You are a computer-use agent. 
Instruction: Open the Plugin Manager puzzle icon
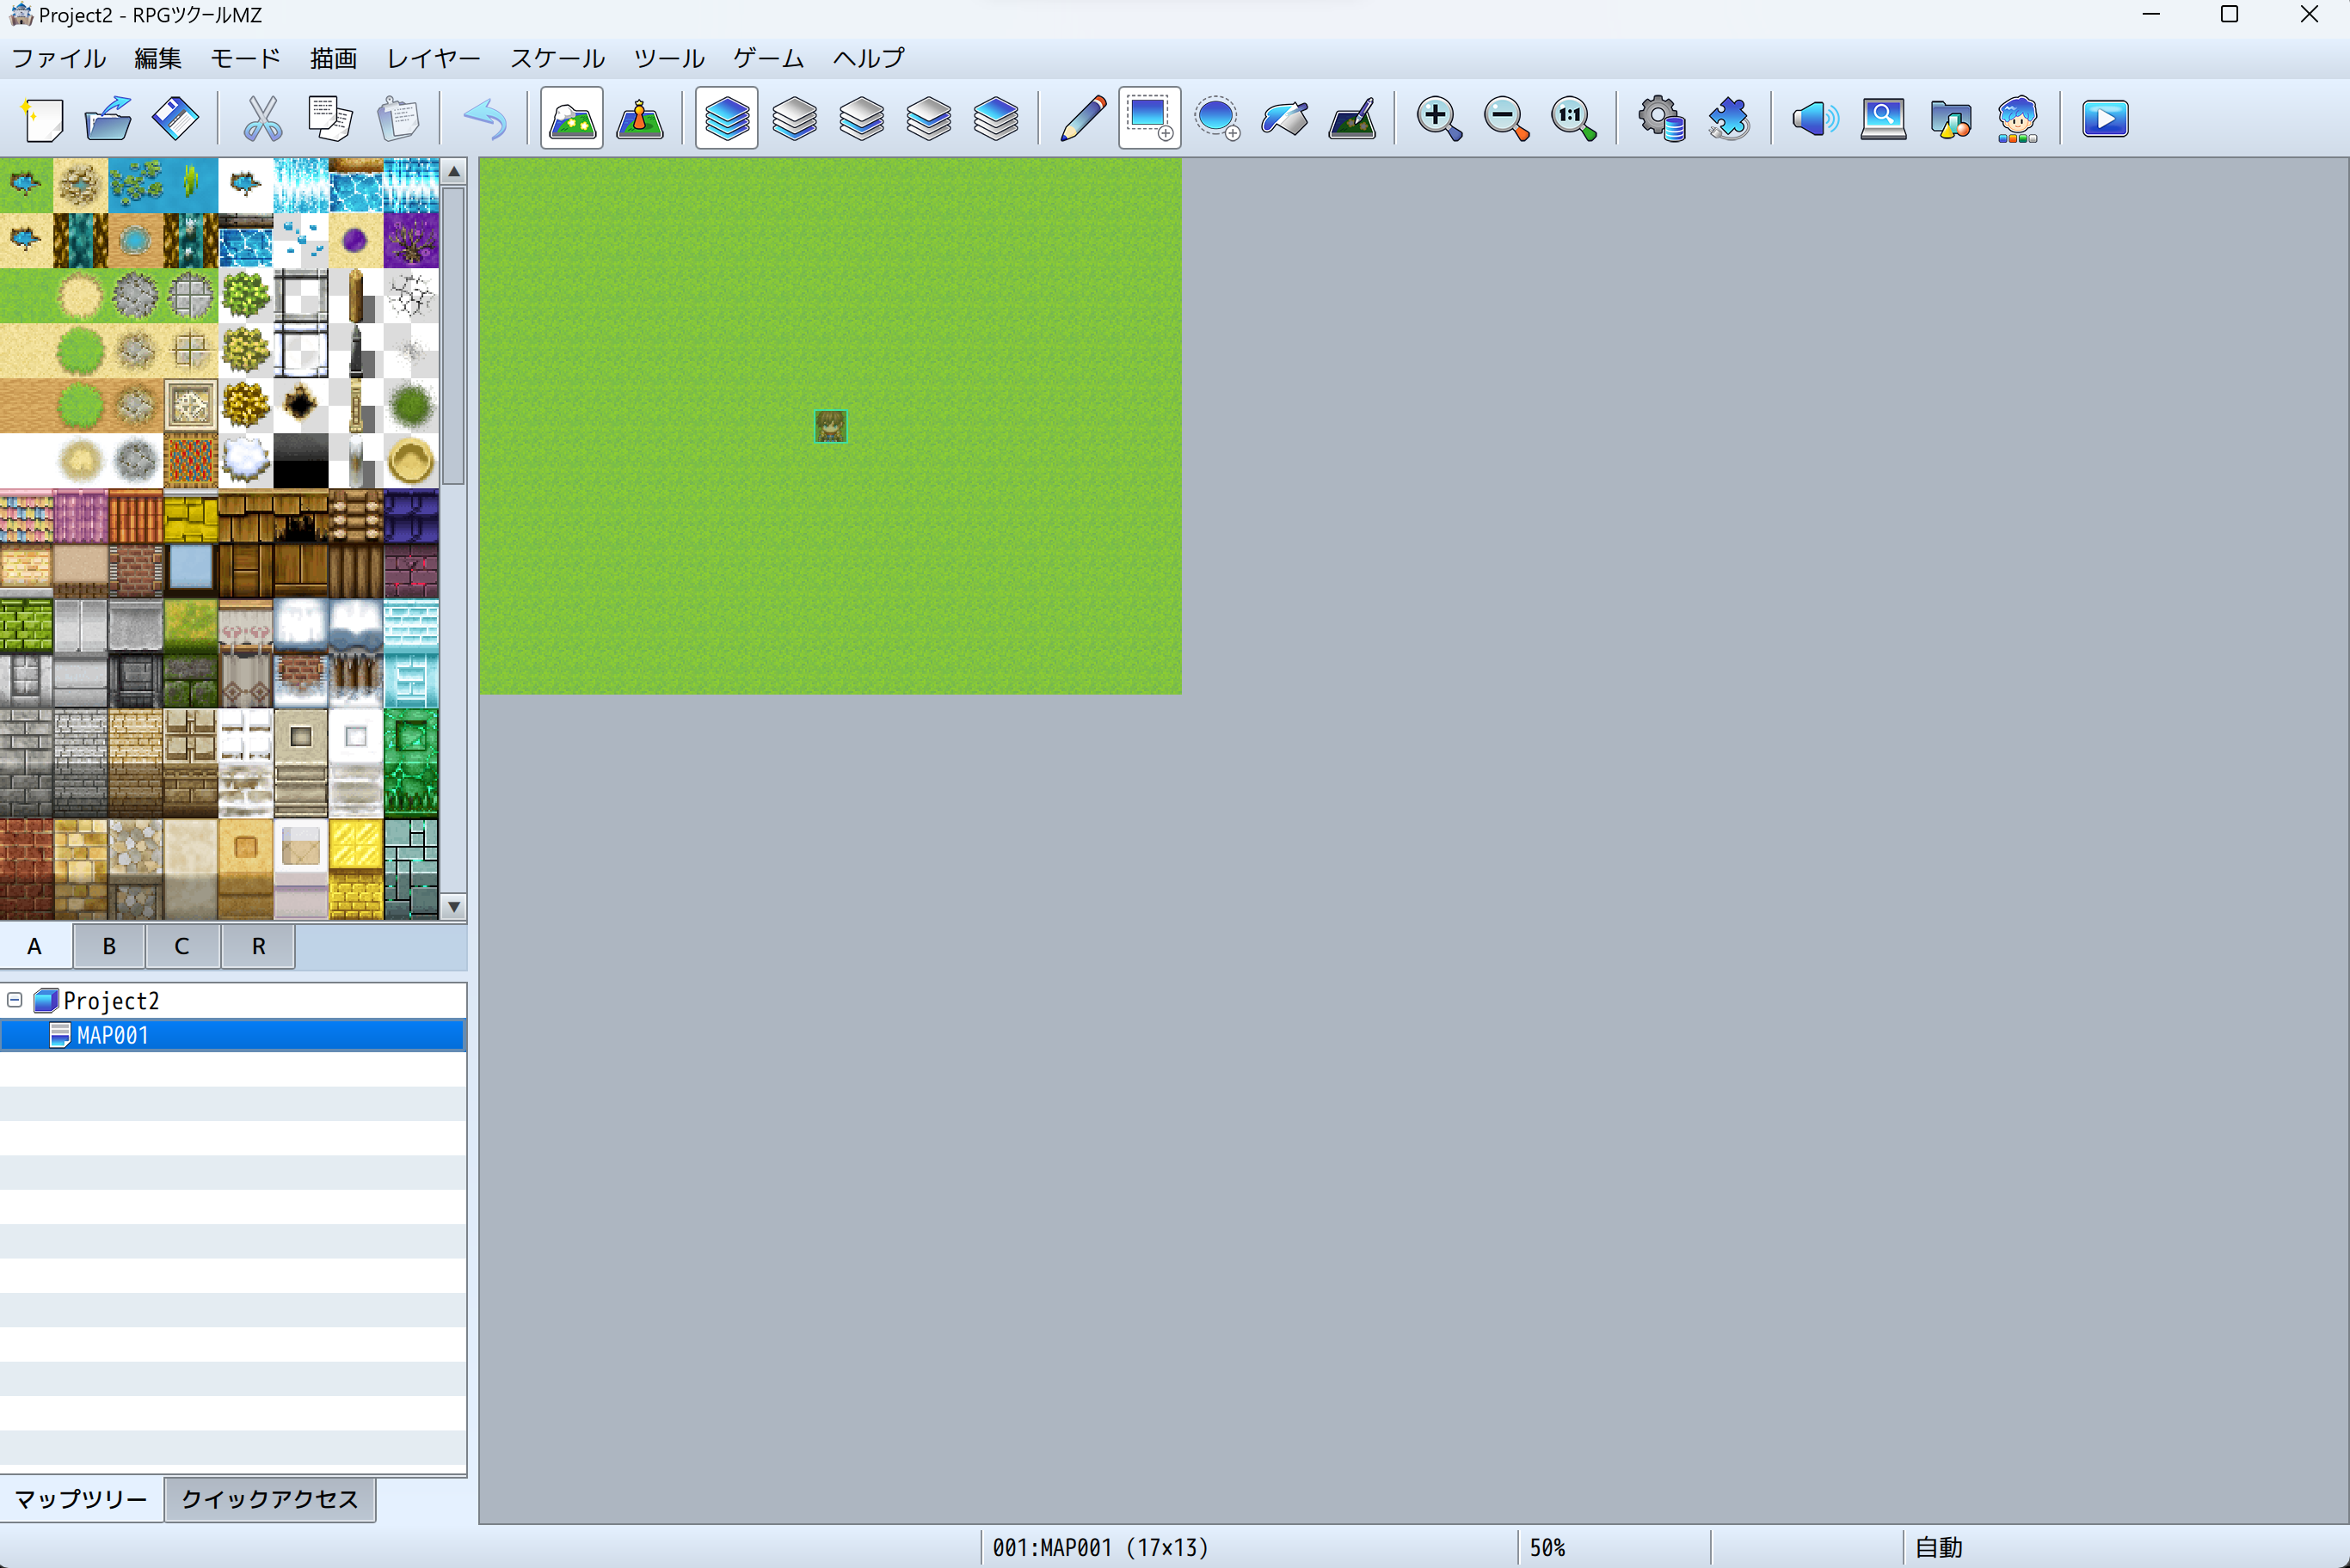(x=1728, y=119)
